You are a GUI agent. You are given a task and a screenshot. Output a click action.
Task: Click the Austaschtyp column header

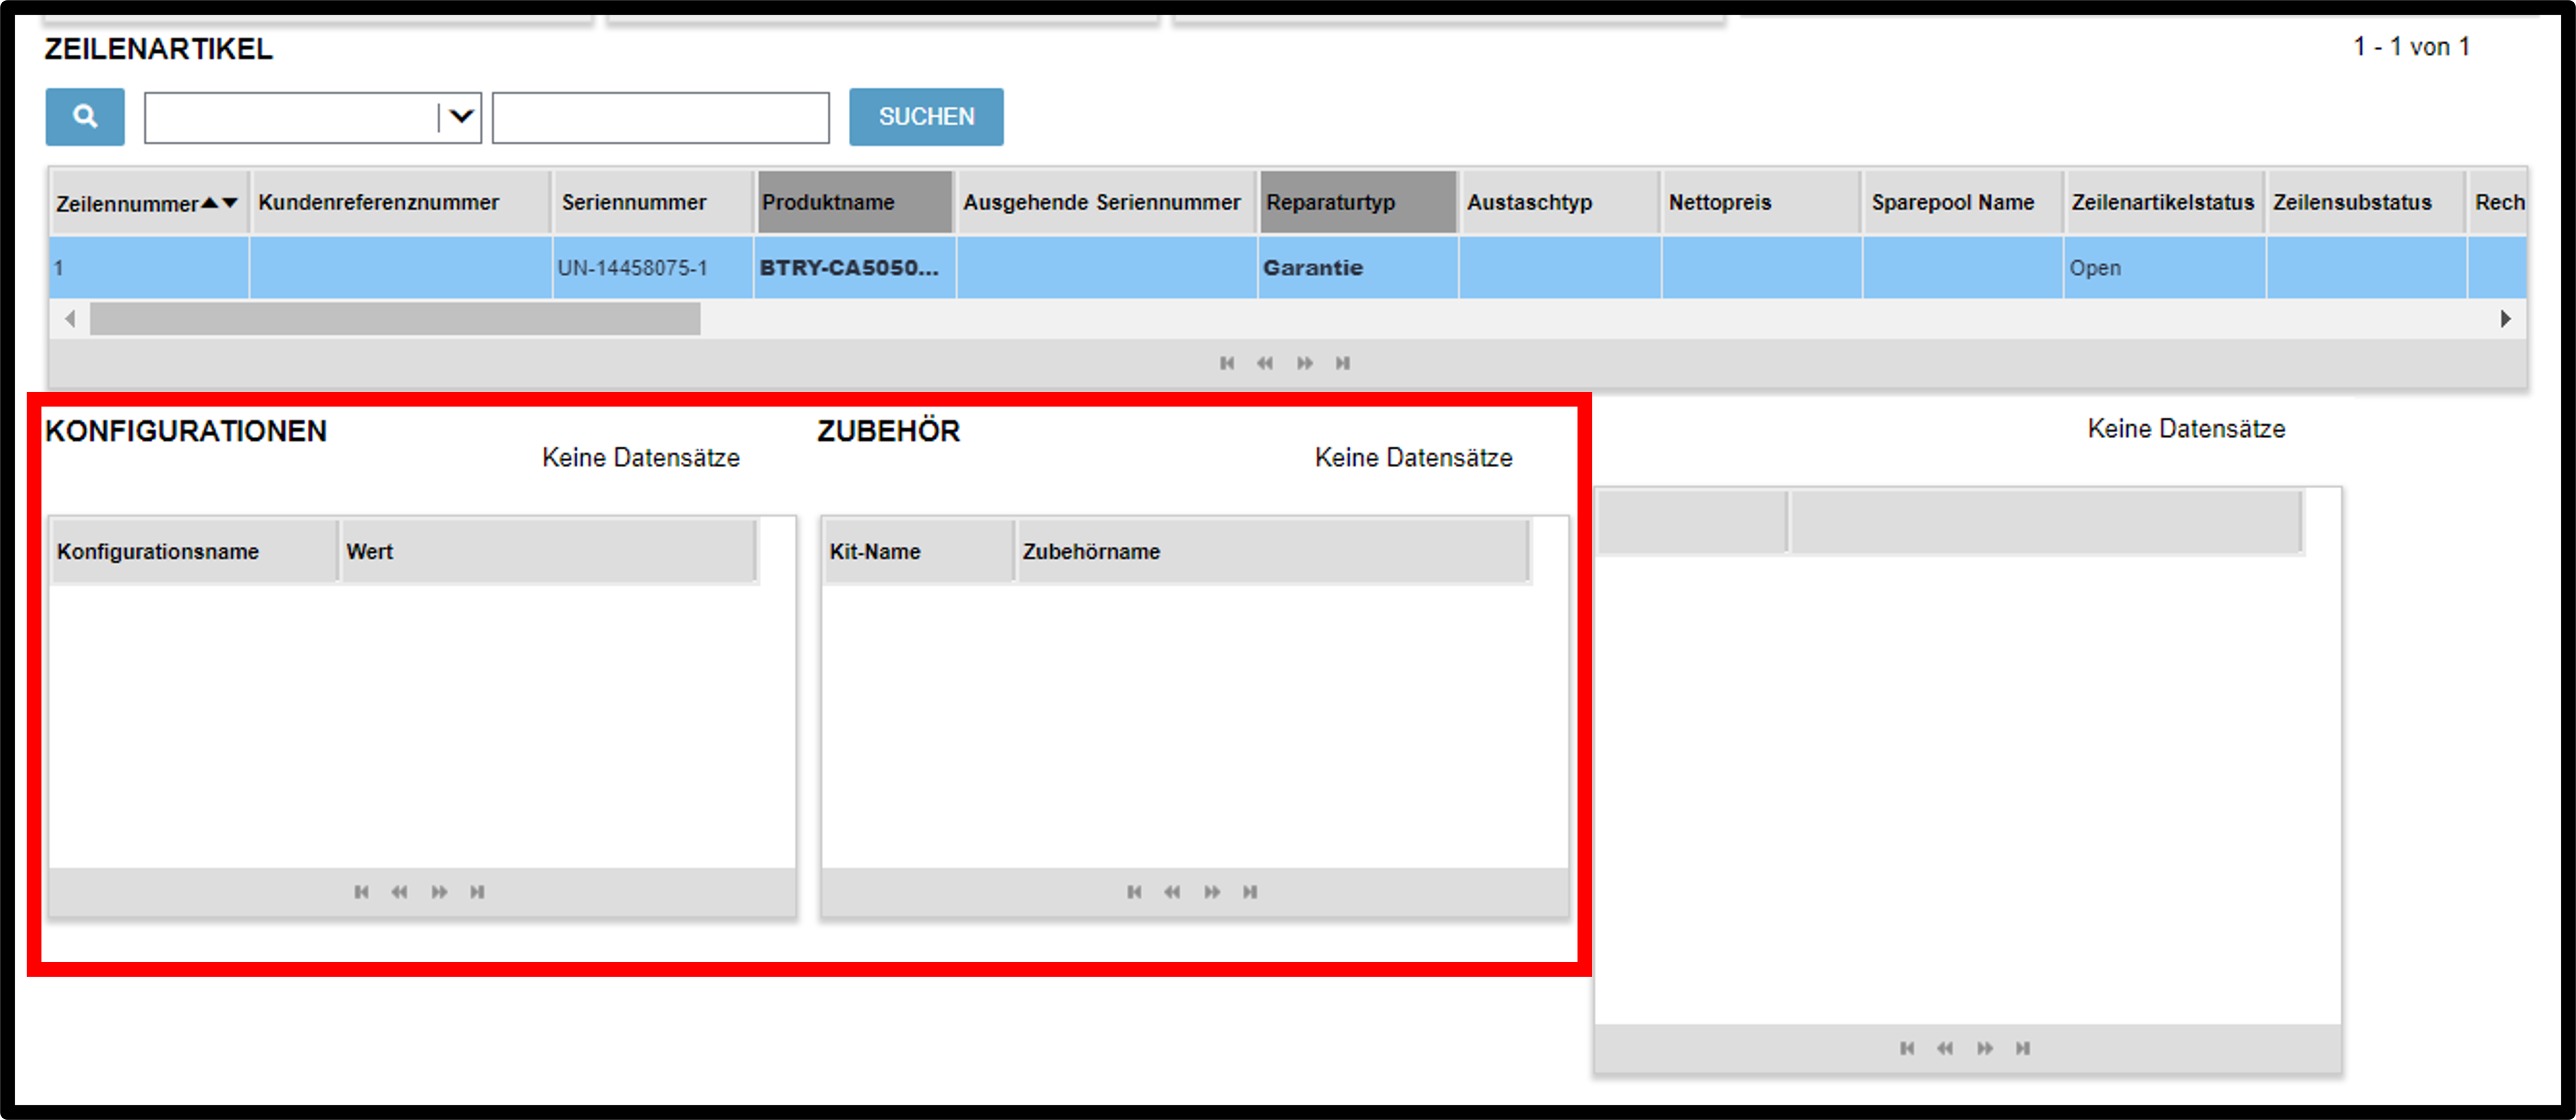[1560, 203]
